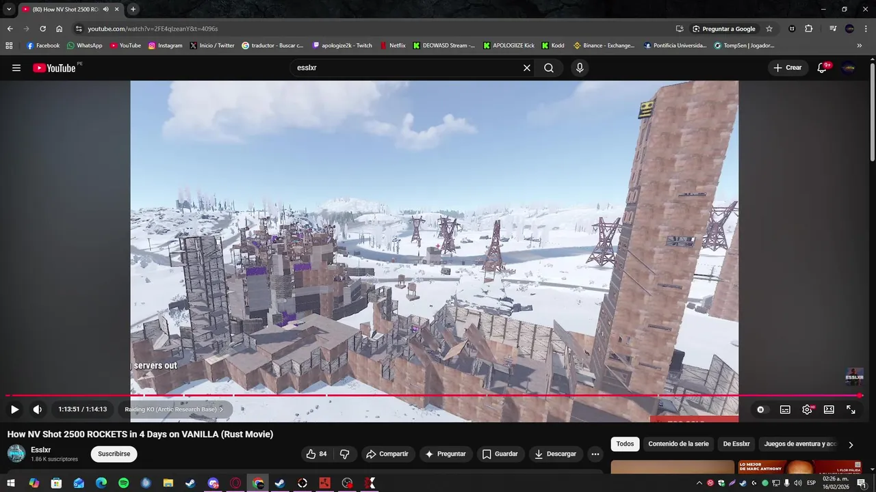Open the YouTube guide hamburger menu
The height and width of the screenshot is (492, 876).
(x=16, y=68)
